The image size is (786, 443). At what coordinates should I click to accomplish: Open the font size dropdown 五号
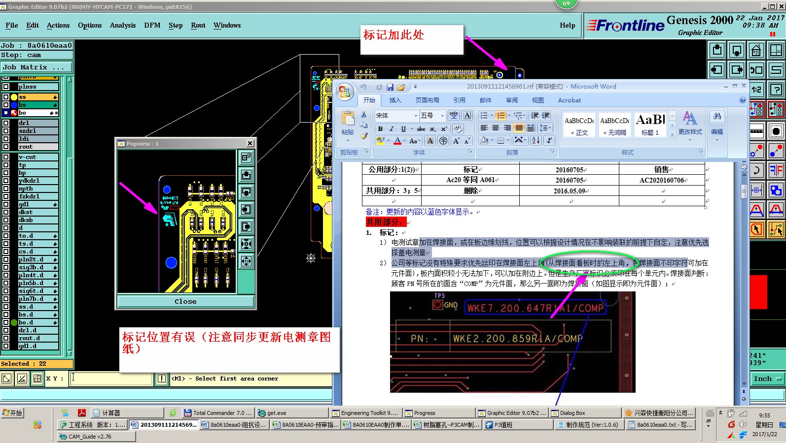coord(442,116)
